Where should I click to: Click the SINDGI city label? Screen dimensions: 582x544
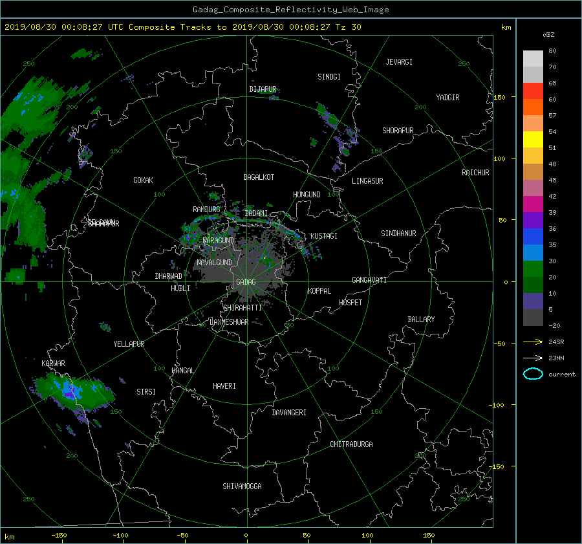[329, 77]
